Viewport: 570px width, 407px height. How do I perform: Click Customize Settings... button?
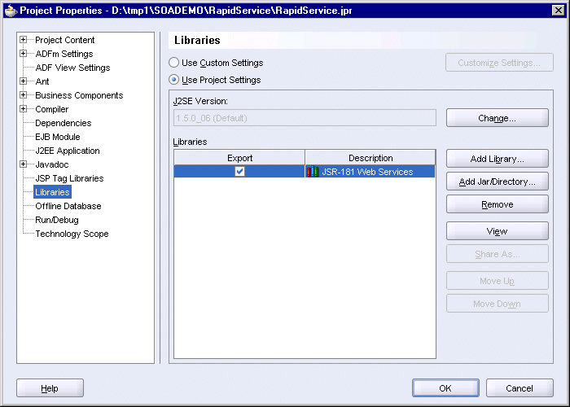(x=499, y=63)
